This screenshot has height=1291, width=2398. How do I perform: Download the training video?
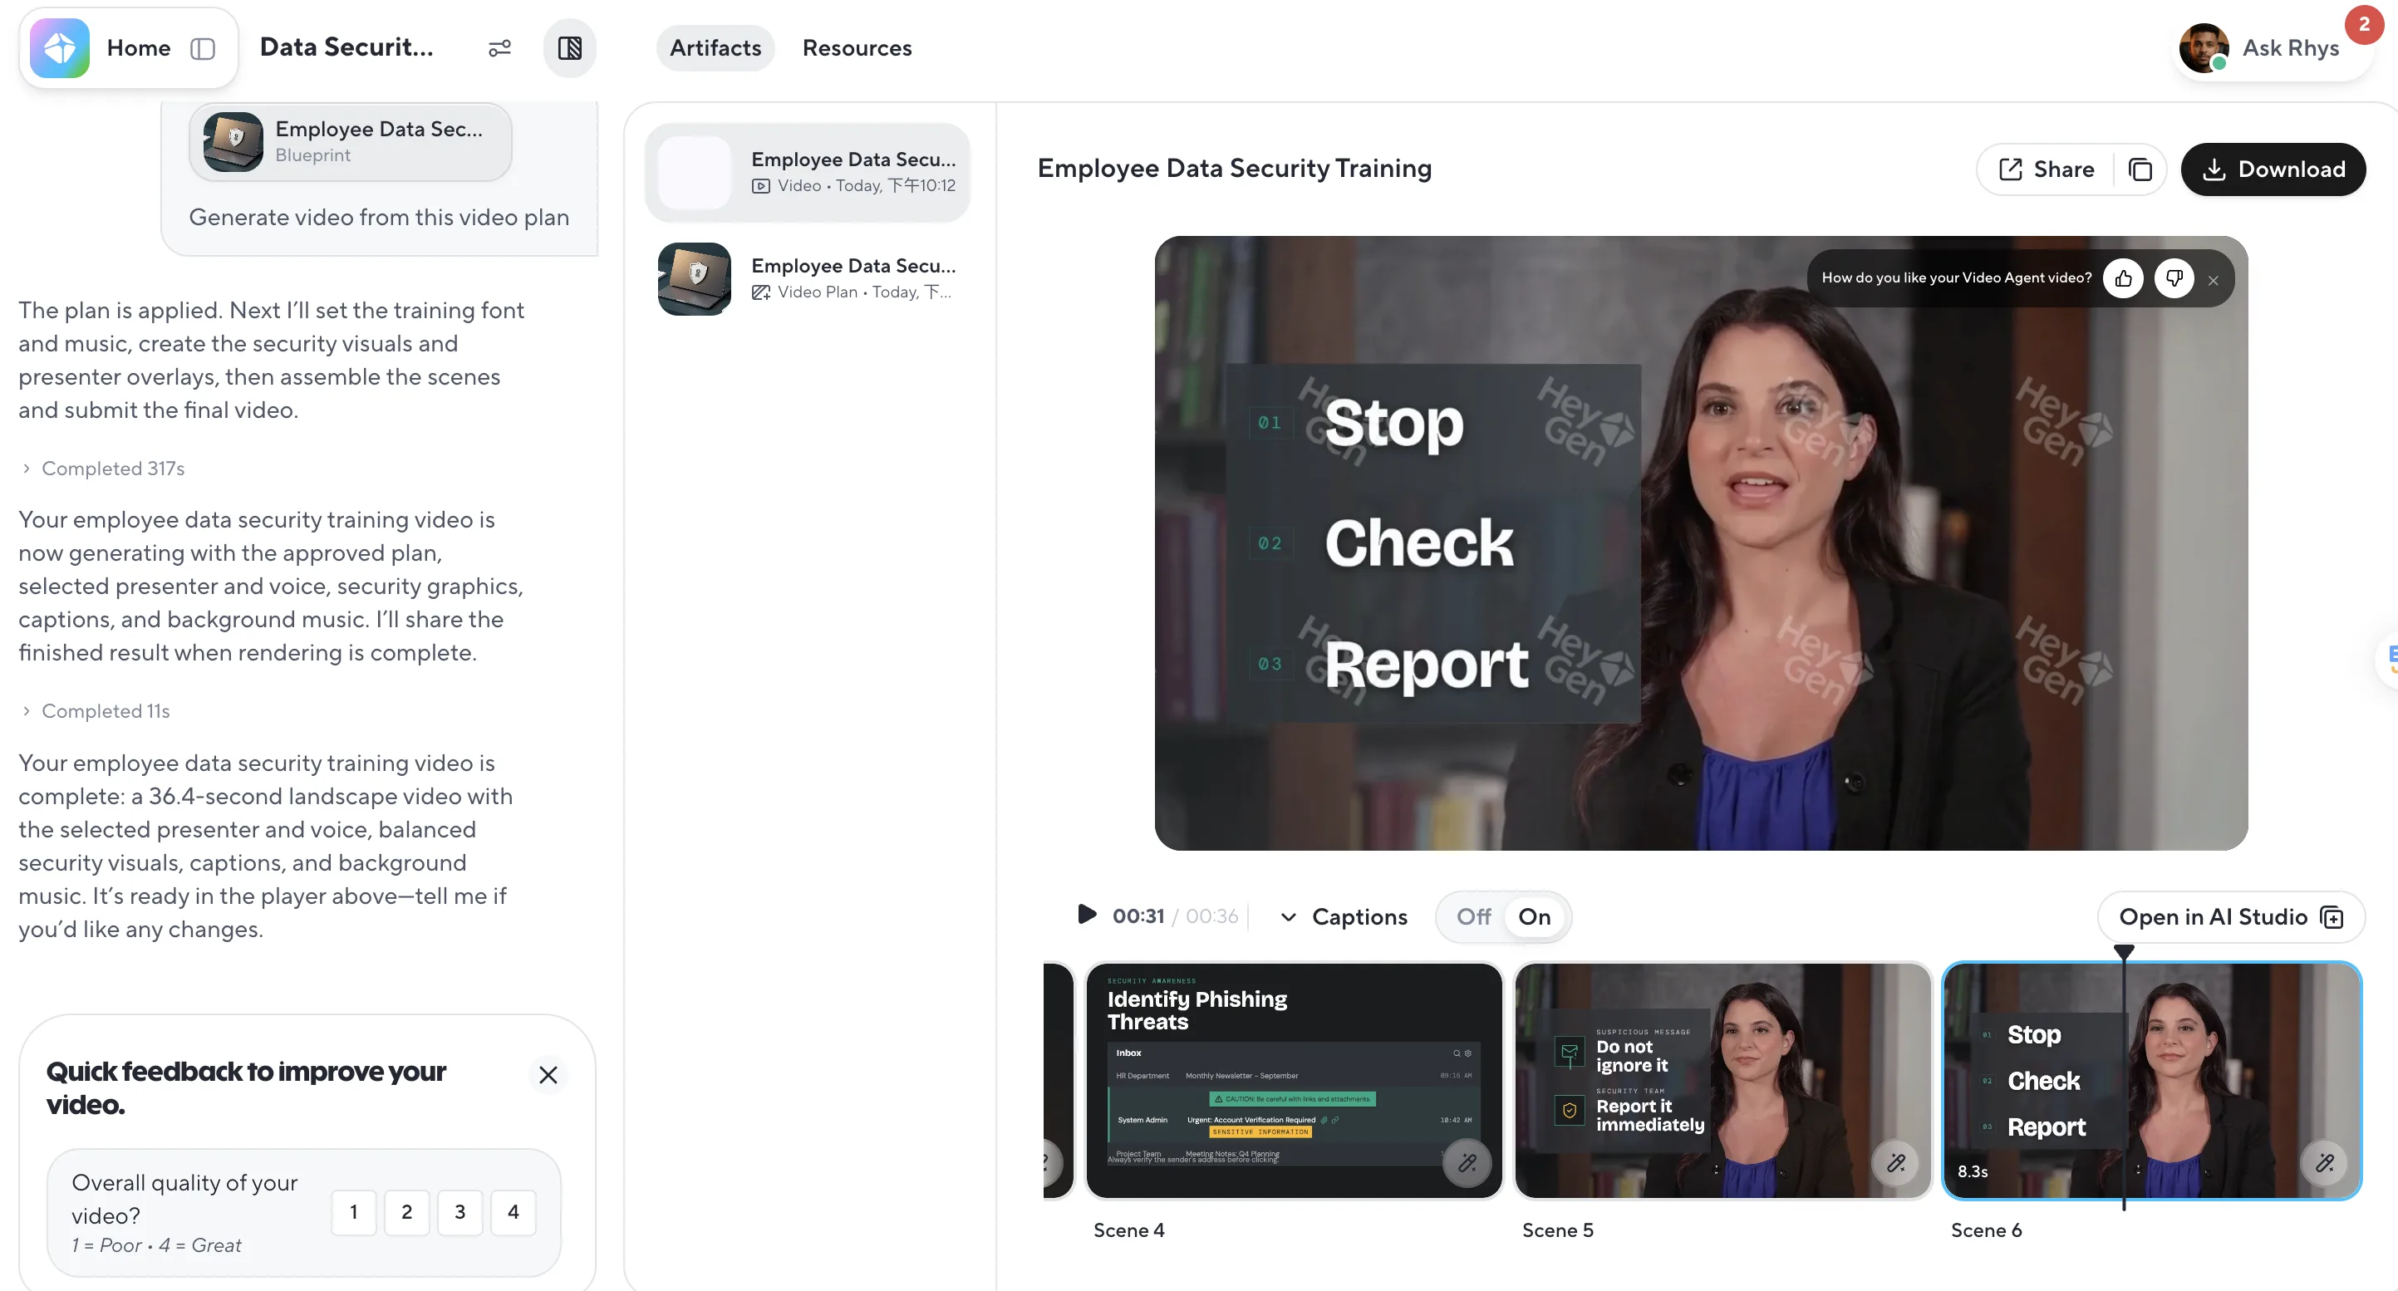(2273, 169)
